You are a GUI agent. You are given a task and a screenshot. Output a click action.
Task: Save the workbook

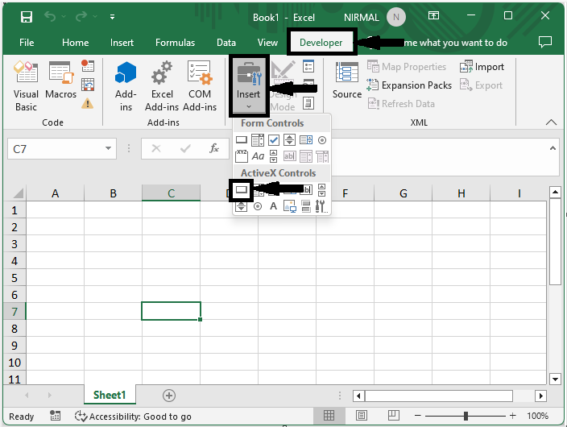(x=27, y=17)
